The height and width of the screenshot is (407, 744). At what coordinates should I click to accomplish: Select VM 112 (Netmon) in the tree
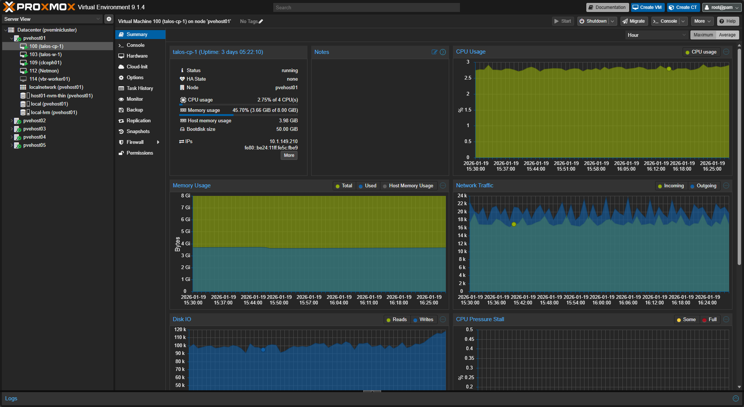pos(44,71)
